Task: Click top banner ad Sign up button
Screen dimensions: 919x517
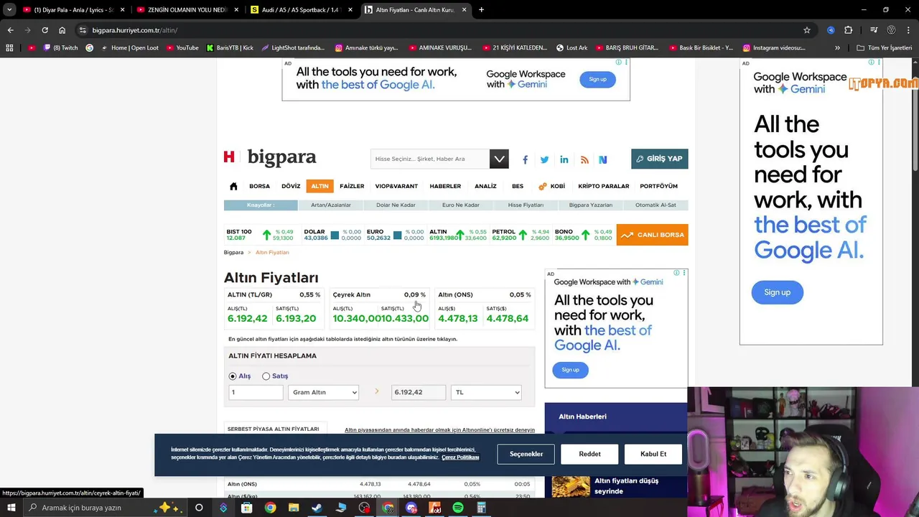Action: click(597, 79)
